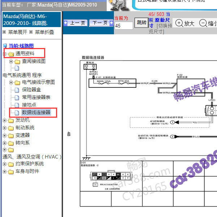The image size is (217, 217).
Task: Open the 制动系统 folder
Action: [x=25, y=127]
